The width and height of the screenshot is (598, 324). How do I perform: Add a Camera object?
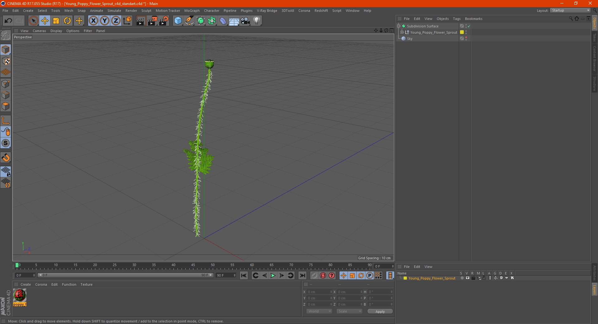pyautogui.click(x=245, y=21)
